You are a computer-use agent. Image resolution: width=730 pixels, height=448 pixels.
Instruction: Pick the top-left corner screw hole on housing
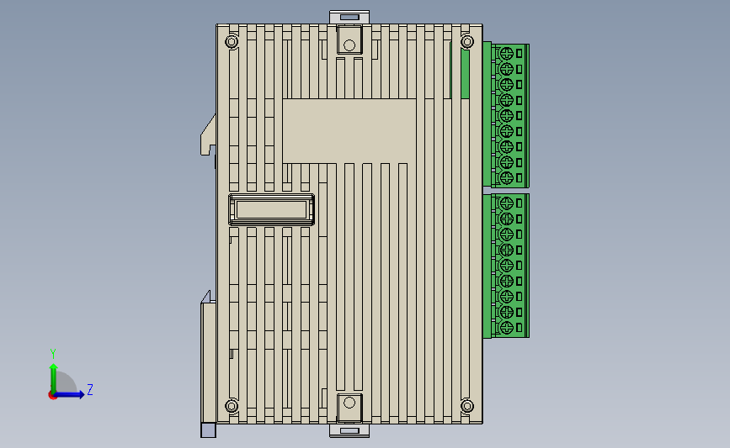pos(232,42)
